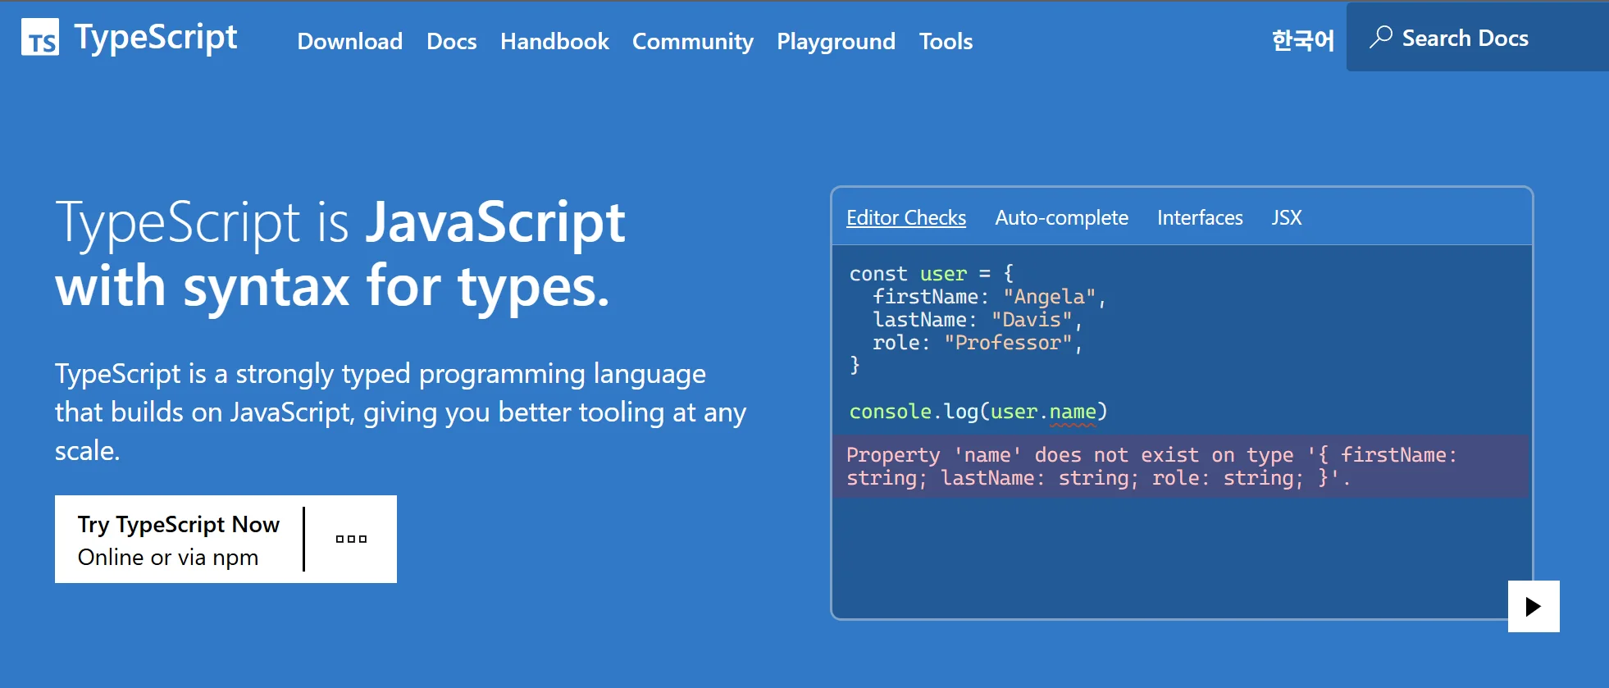Click the 'const user' declaration line
Viewport: 1609px width, 688px height.
[x=932, y=274]
